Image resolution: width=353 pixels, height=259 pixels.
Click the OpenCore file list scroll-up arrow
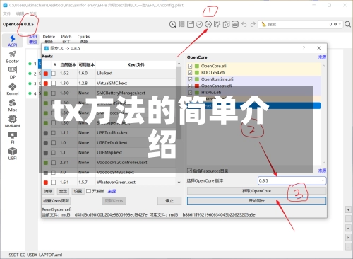click(323, 66)
